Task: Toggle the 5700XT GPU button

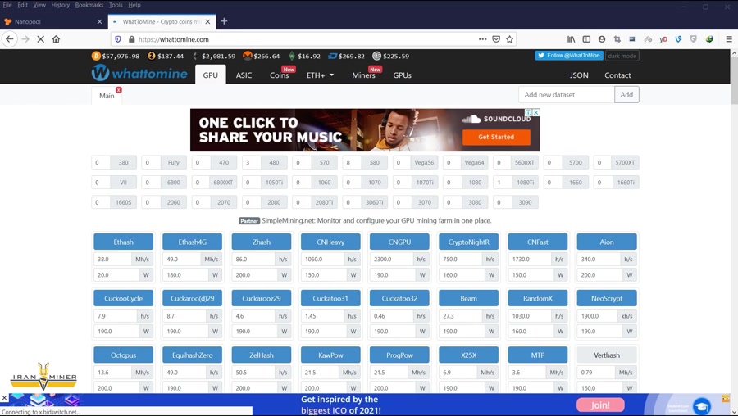Action: click(625, 162)
